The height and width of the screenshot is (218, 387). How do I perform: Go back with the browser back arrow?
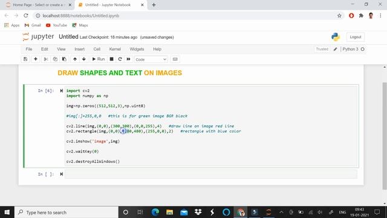click(7, 16)
